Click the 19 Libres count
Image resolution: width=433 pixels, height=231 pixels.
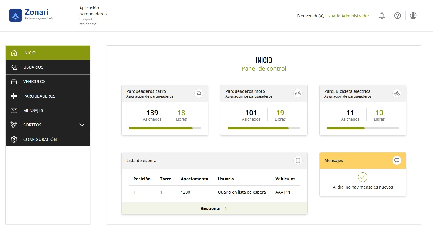(280, 115)
